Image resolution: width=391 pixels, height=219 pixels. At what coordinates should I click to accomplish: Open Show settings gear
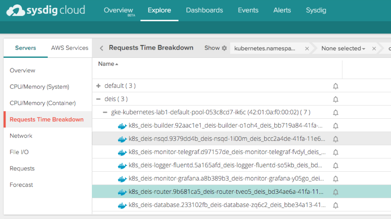pos(225,48)
